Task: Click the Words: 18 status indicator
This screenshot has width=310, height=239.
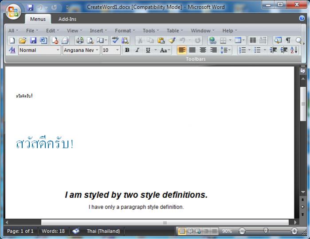Action: coord(53,231)
